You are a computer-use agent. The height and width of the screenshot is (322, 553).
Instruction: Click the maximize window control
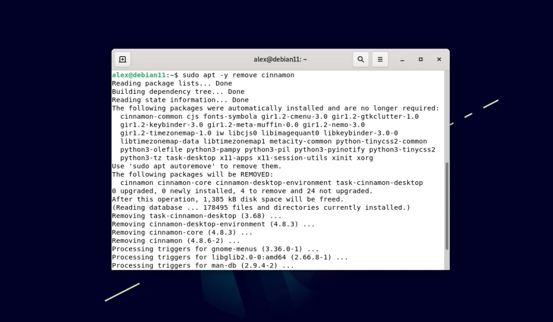pos(421,59)
